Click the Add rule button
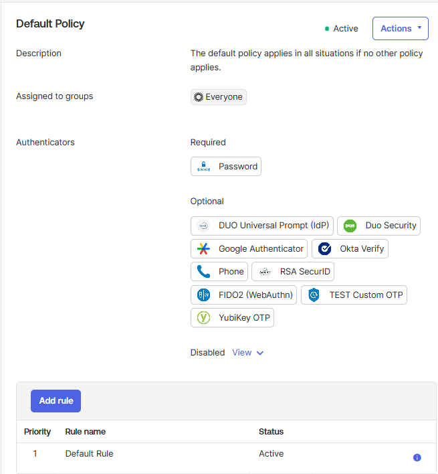Image resolution: width=438 pixels, height=474 pixels. coord(56,400)
